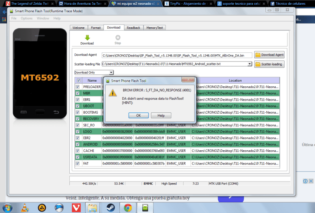Open the Readback tab
The image size is (315, 213).
(133, 28)
